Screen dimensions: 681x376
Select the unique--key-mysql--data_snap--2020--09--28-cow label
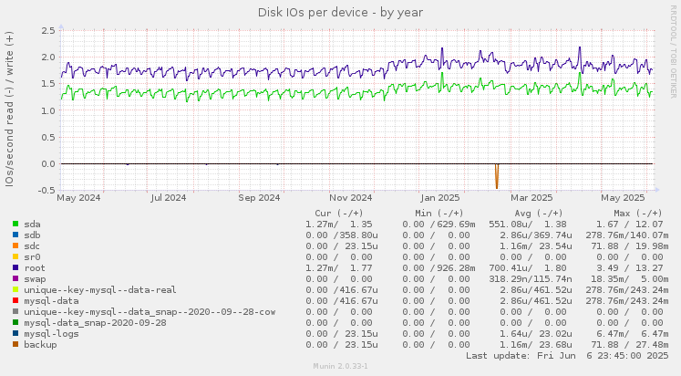point(150,312)
